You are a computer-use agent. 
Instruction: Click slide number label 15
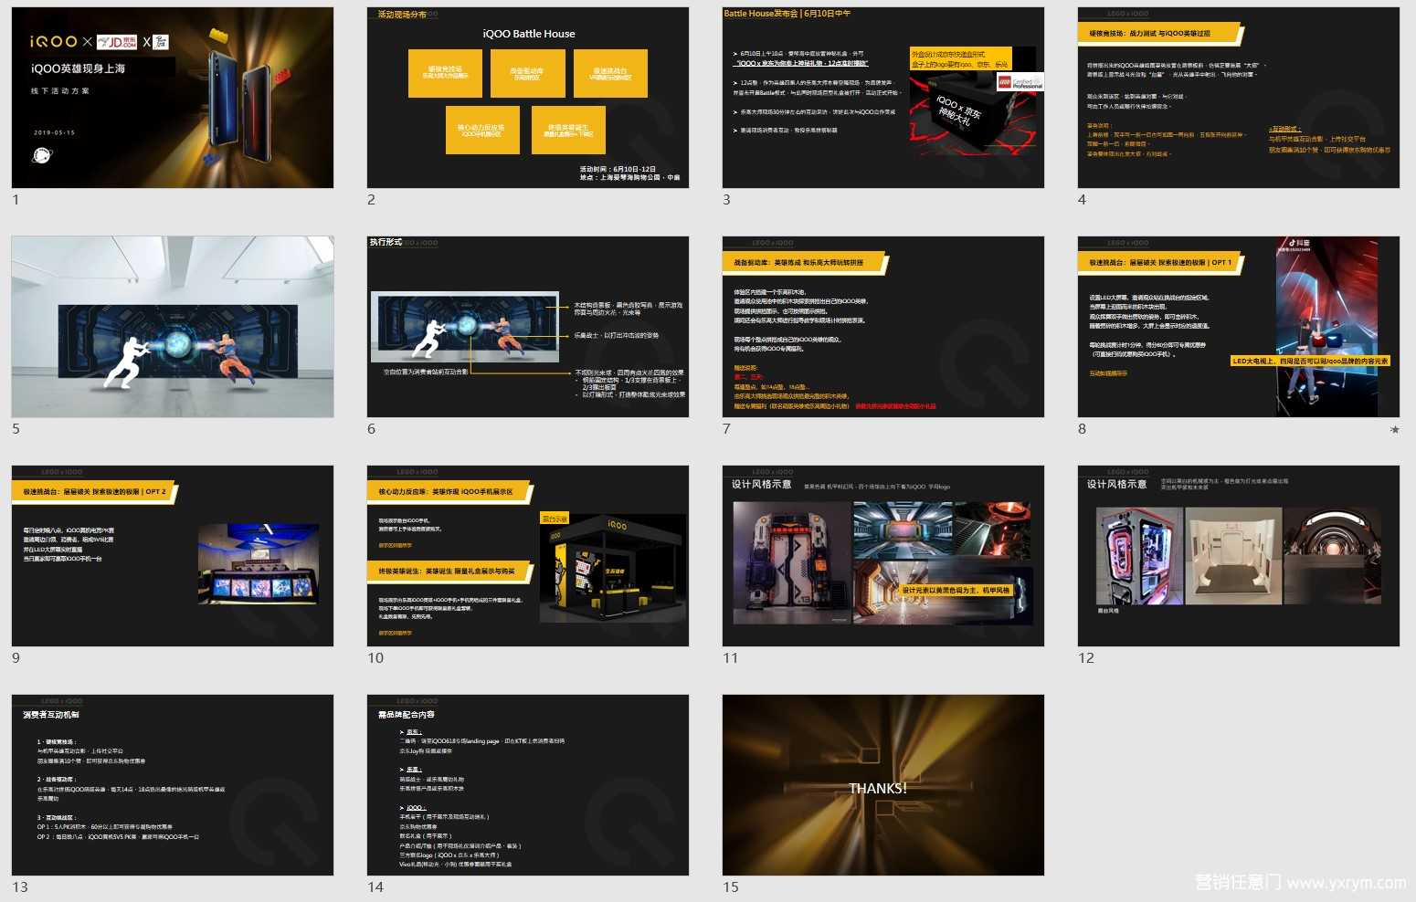point(731,887)
